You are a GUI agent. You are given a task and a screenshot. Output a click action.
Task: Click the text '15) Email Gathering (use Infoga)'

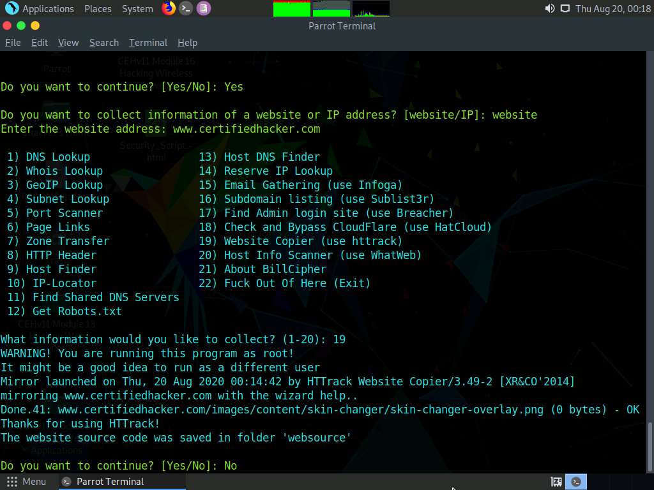[301, 185]
